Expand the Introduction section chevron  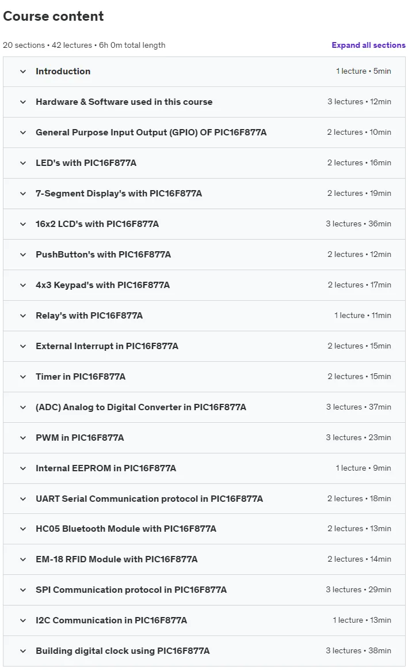[x=23, y=71]
